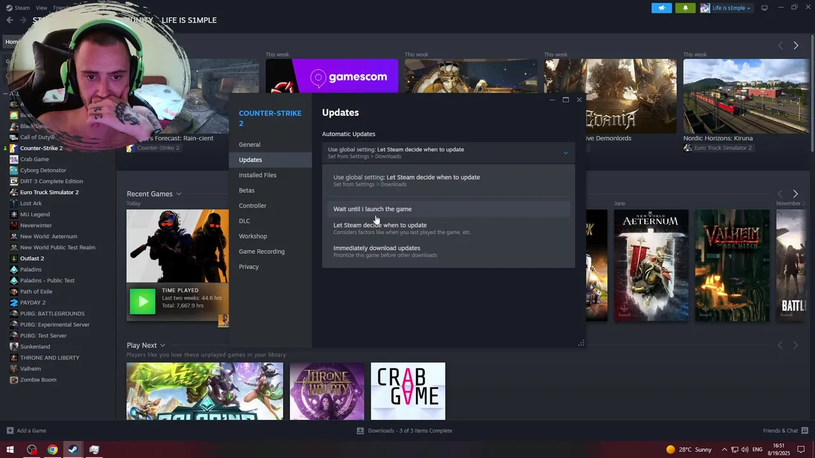The height and width of the screenshot is (458, 815).
Task: Open Life is s1mple account dropdown
Action: pos(726,8)
